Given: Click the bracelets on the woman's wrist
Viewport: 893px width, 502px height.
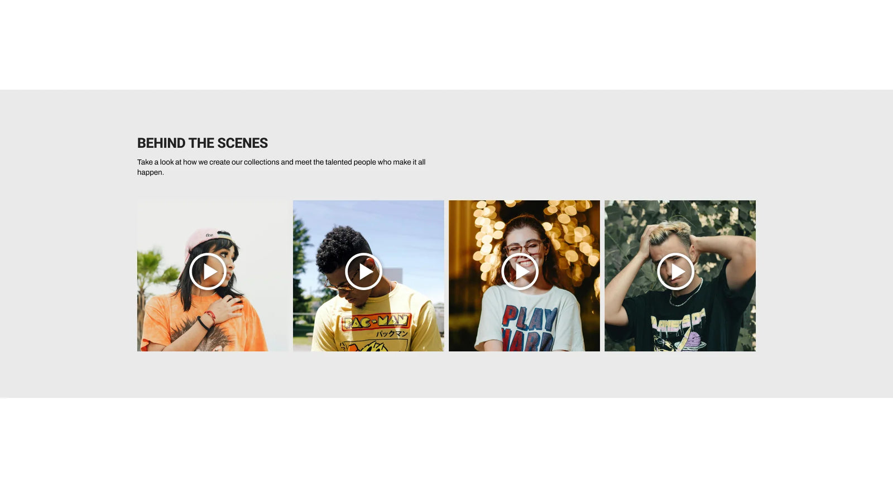Looking at the screenshot, I should (206, 320).
